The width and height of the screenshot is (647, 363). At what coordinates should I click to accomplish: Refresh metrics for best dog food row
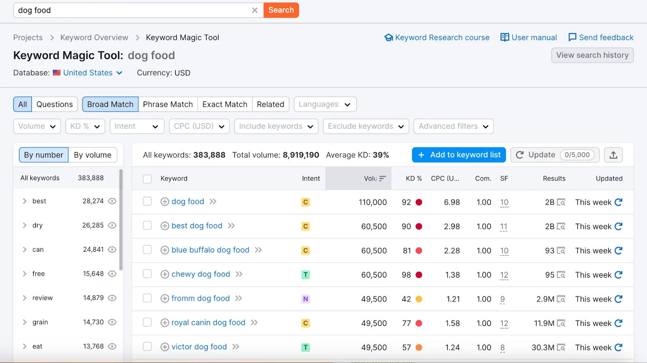click(618, 226)
